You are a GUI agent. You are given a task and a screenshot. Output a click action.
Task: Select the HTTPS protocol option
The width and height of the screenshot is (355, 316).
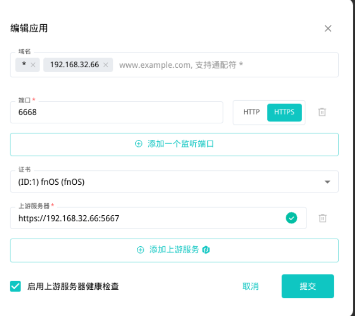[284, 112]
